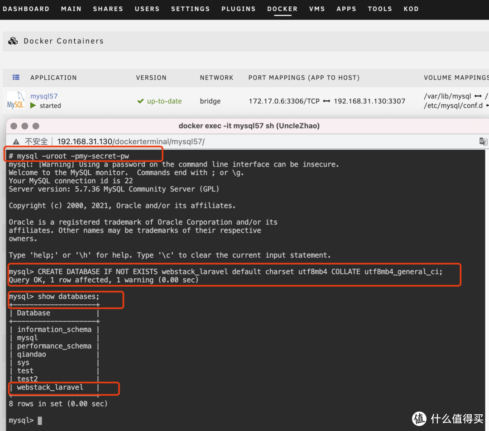The width and height of the screenshot is (489, 431).
Task: Click the final mysql> prompt cursor
Action: point(40,421)
